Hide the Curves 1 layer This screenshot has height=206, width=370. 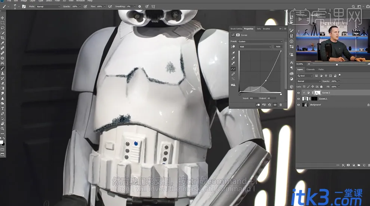point(299,99)
